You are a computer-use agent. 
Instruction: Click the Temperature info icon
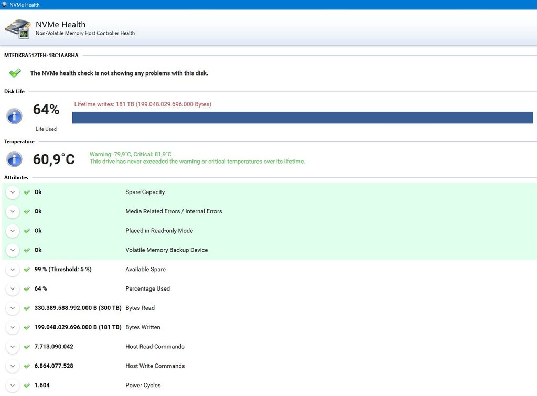14,159
